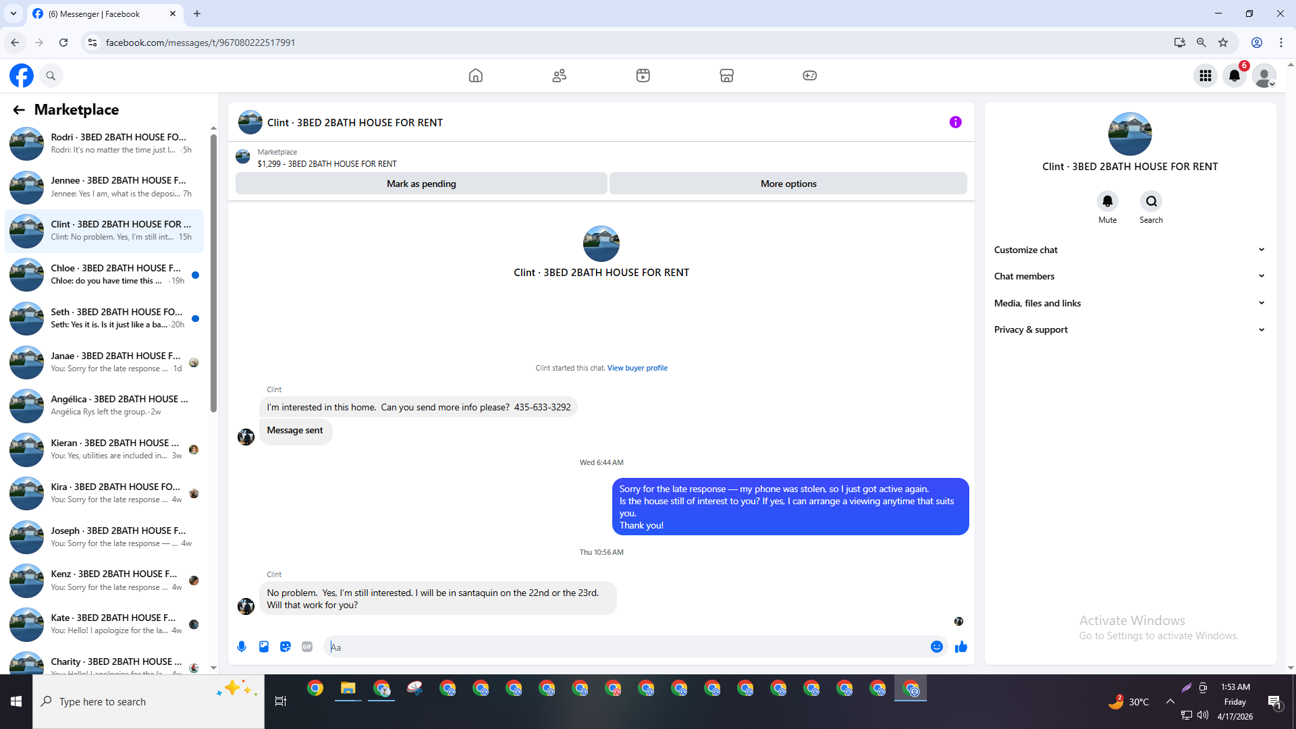Image resolution: width=1296 pixels, height=729 pixels.
Task: Click Clint's phone number message
Action: click(x=418, y=407)
